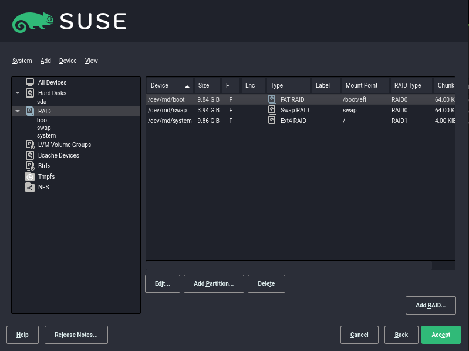The height and width of the screenshot is (351, 469).
Task: Open the System menu
Action: [22, 61]
